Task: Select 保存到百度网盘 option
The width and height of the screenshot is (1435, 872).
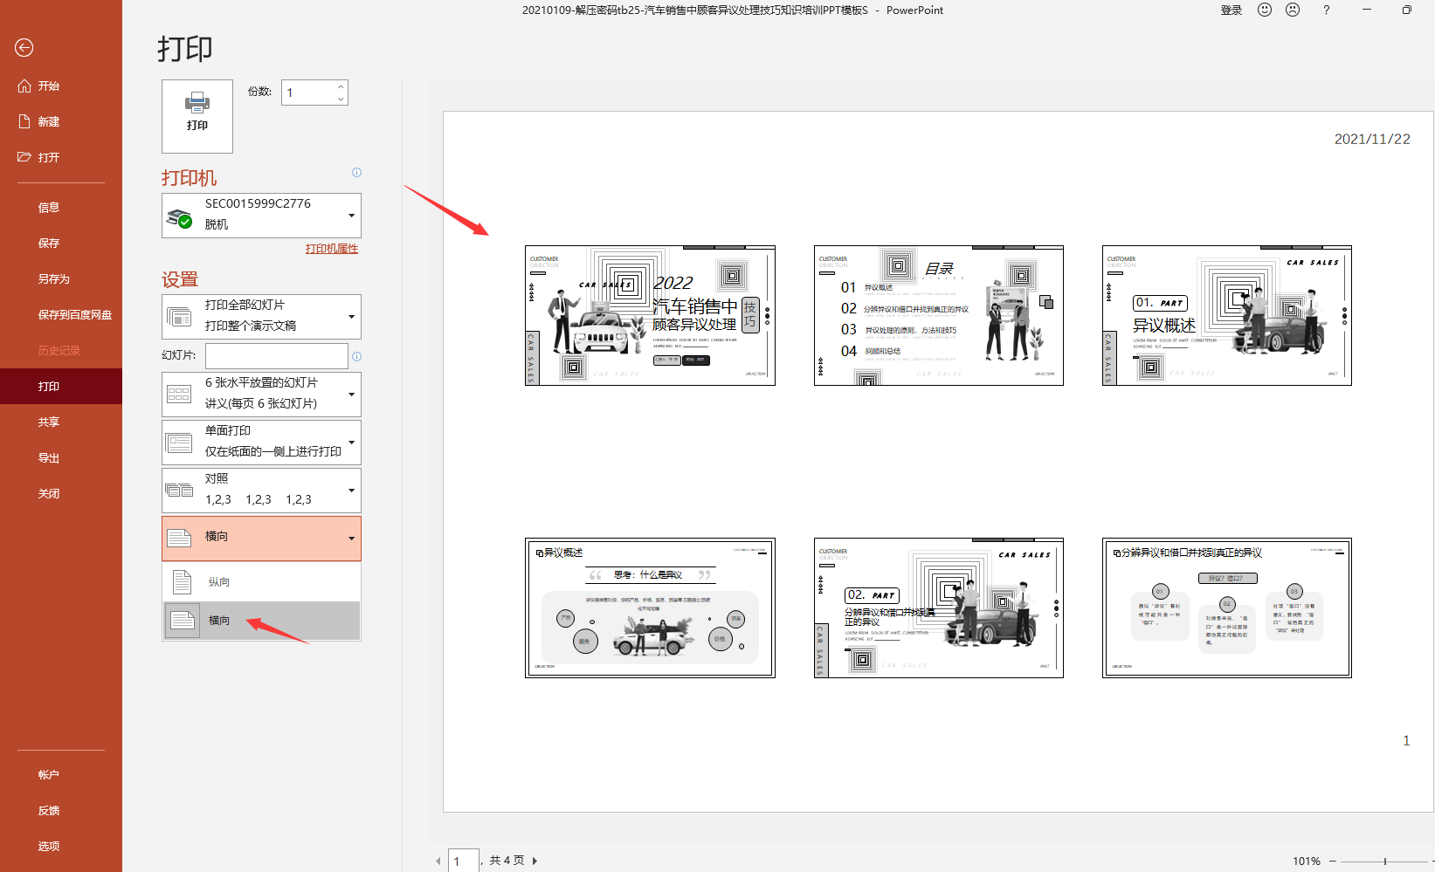Action: (75, 314)
